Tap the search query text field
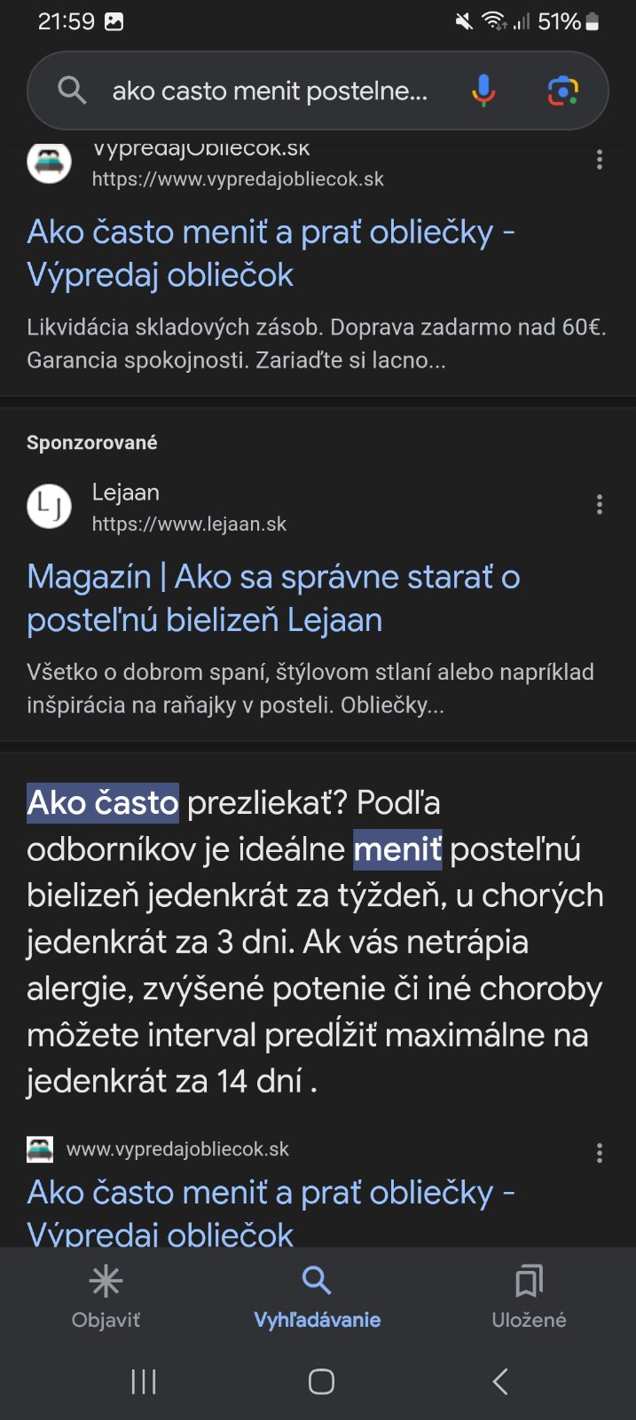This screenshot has height=1420, width=636. pyautogui.click(x=271, y=91)
